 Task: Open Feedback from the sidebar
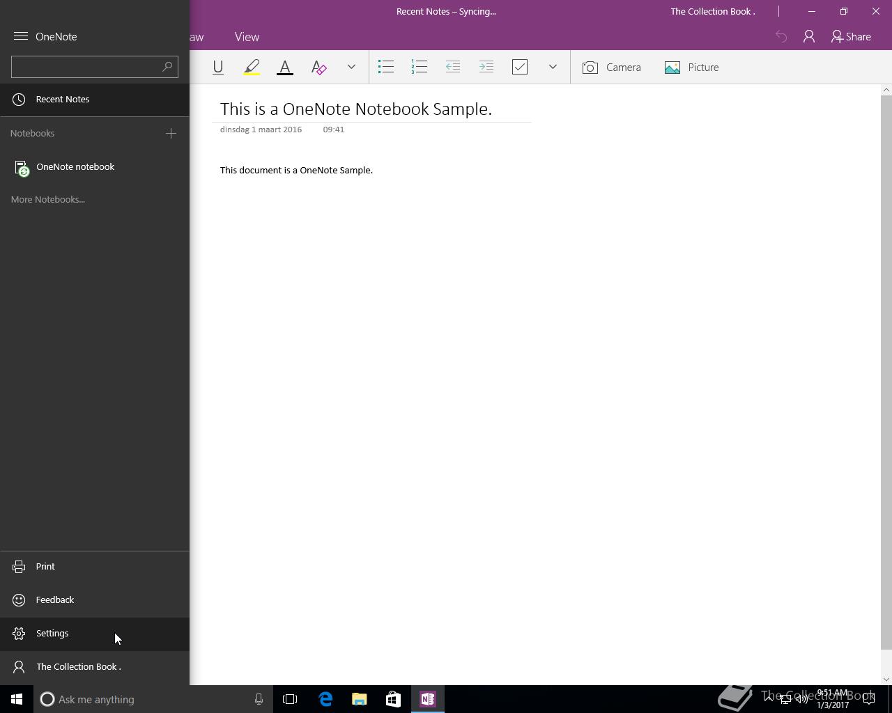(95, 600)
